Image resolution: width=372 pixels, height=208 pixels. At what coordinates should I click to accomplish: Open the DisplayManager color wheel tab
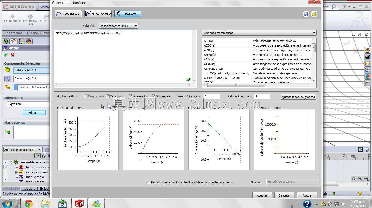point(28,41)
